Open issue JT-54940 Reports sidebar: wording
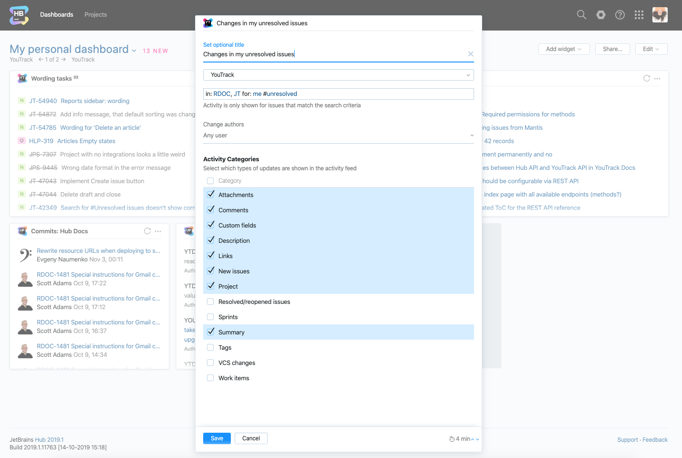This screenshot has height=458, width=682. pyautogui.click(x=79, y=101)
